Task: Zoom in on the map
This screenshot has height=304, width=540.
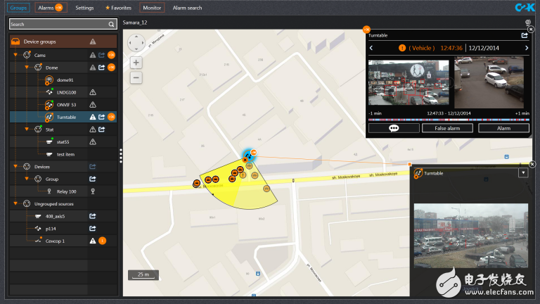Action: coord(136,63)
